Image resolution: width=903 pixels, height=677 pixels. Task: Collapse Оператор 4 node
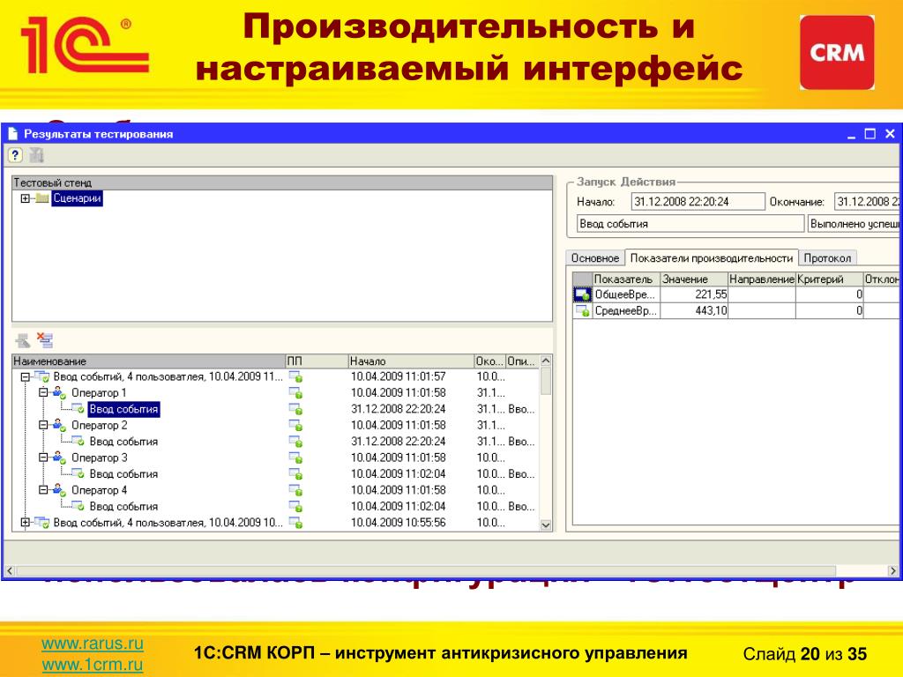point(43,490)
